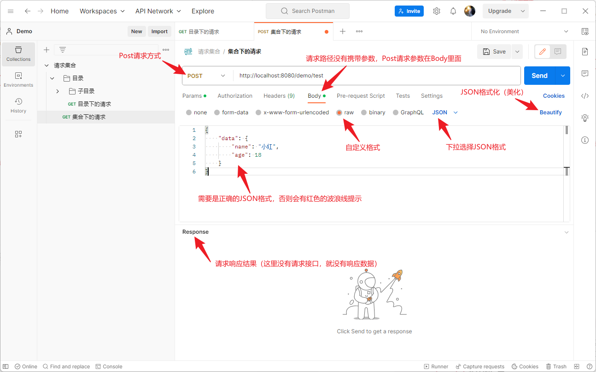
Task: Open the hamburger main menu
Action: (x=11, y=11)
